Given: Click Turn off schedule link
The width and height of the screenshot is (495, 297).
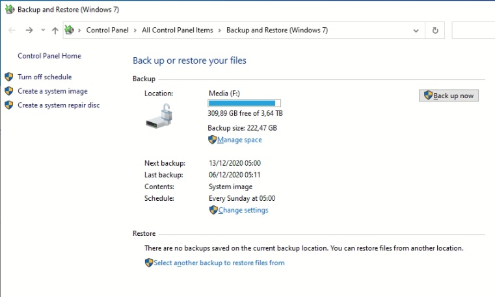Looking at the screenshot, I should click(44, 77).
